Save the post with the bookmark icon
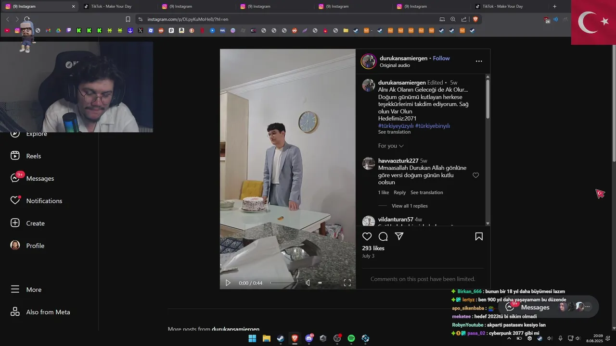Image resolution: width=616 pixels, height=346 pixels. [x=479, y=236]
